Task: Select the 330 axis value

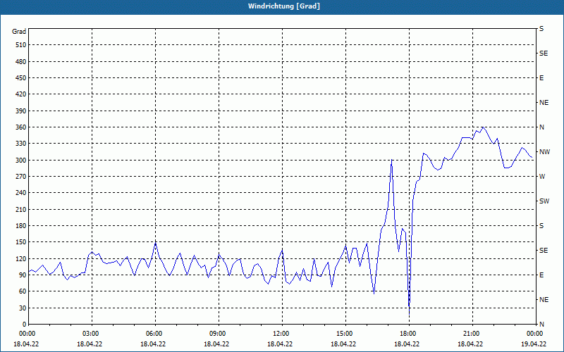Action: [x=21, y=144]
